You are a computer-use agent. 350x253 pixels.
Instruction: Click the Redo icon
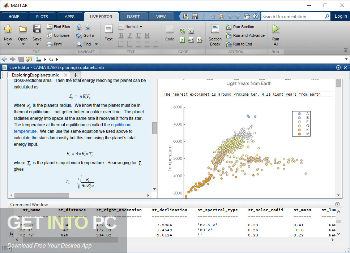tap(238, 16)
